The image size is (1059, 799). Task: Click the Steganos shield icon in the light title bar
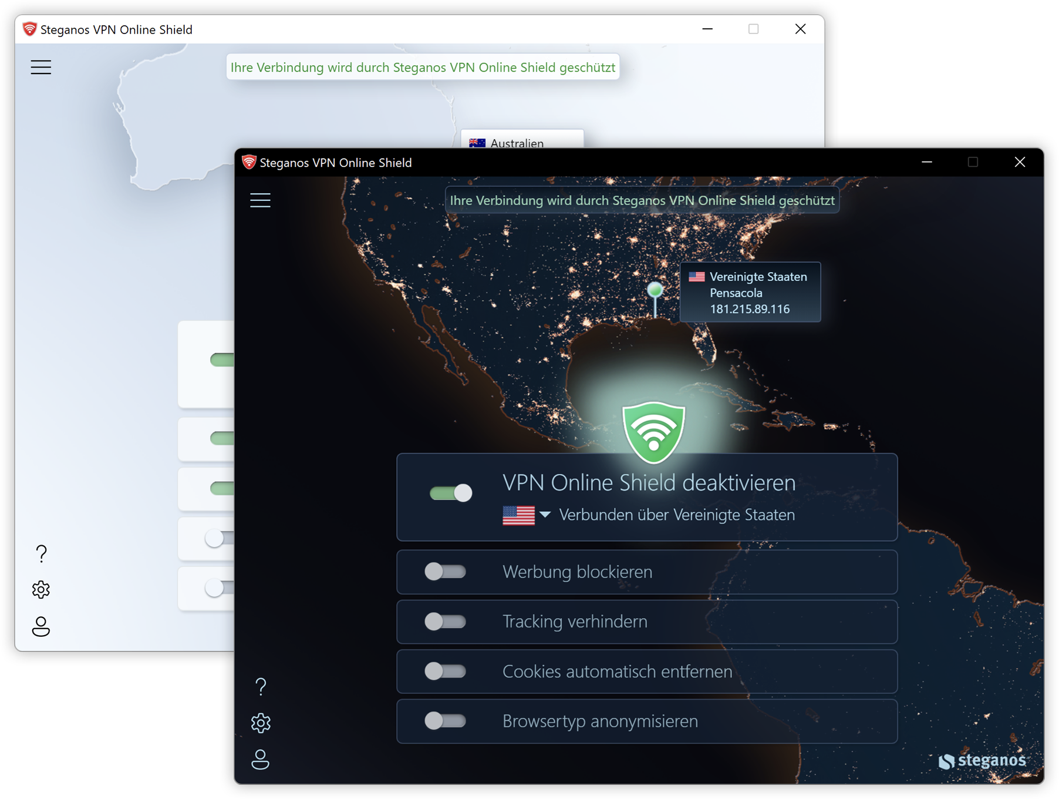pos(29,29)
